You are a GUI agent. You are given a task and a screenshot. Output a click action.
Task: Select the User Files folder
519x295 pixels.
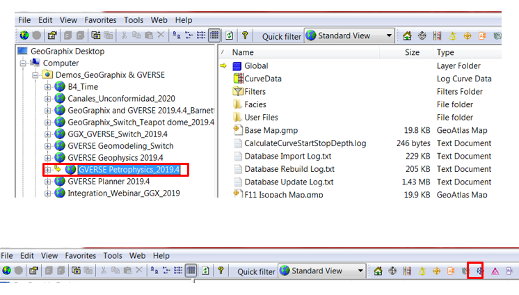(x=261, y=118)
